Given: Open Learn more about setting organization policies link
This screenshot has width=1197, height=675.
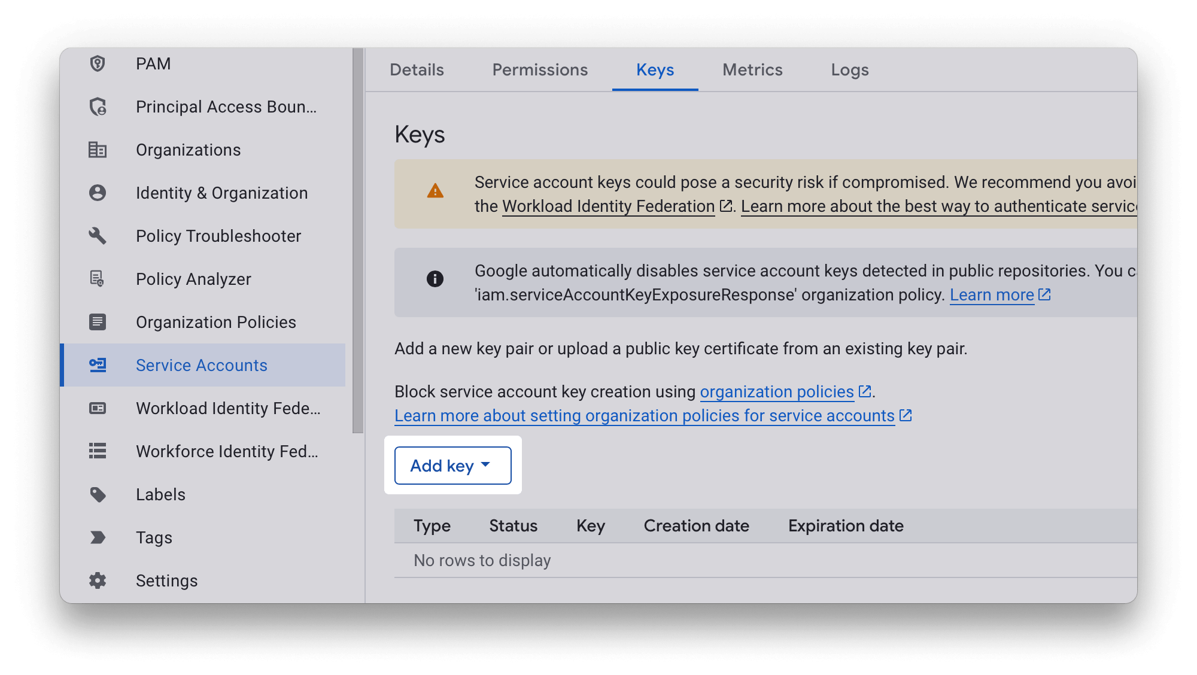Looking at the screenshot, I should click(x=644, y=416).
